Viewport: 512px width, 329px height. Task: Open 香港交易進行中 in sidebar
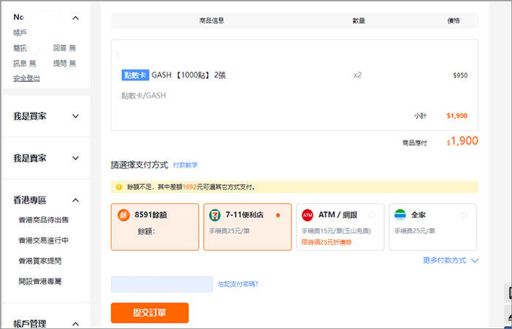43,240
